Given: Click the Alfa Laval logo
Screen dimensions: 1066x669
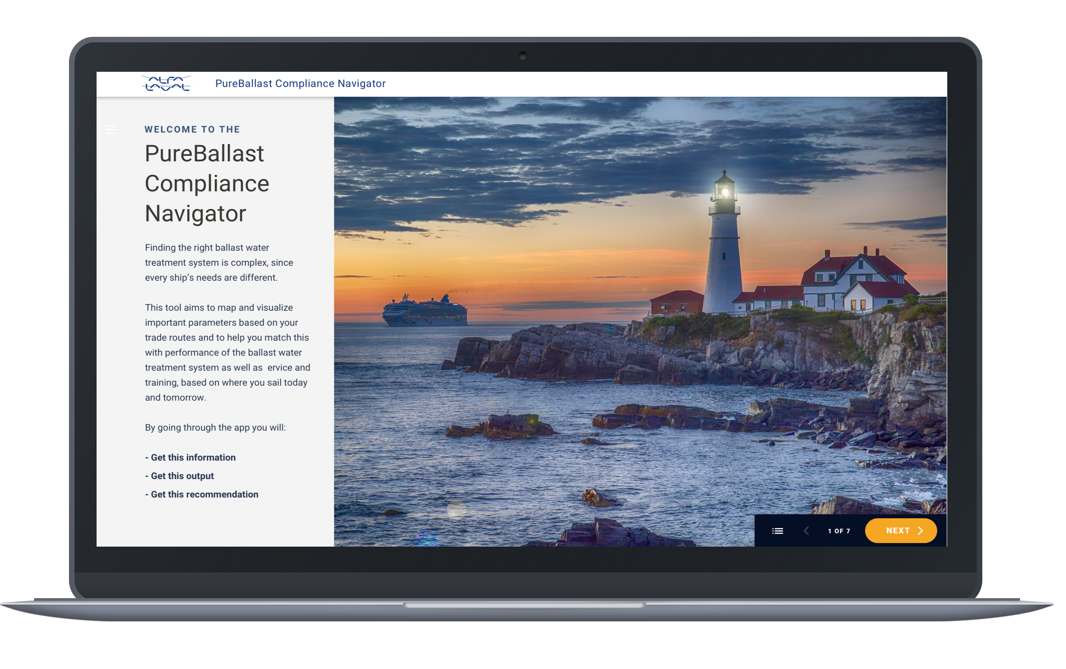Looking at the screenshot, I should 167,84.
